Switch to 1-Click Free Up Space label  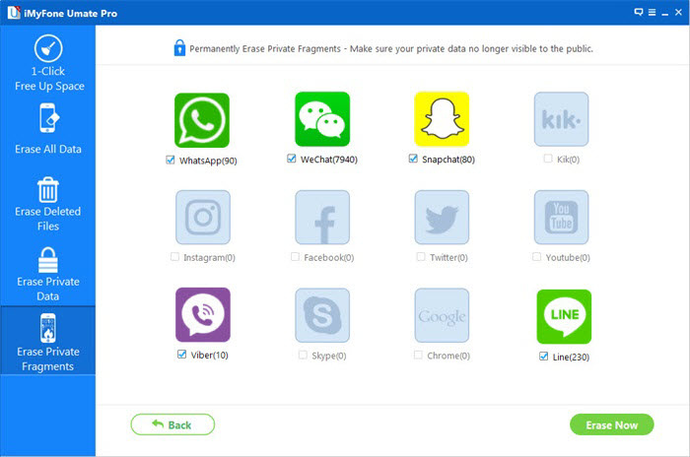(x=49, y=79)
